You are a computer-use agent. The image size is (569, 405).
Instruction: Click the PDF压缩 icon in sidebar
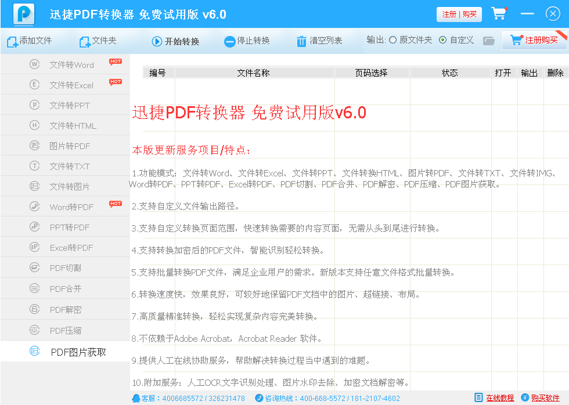pos(34,330)
